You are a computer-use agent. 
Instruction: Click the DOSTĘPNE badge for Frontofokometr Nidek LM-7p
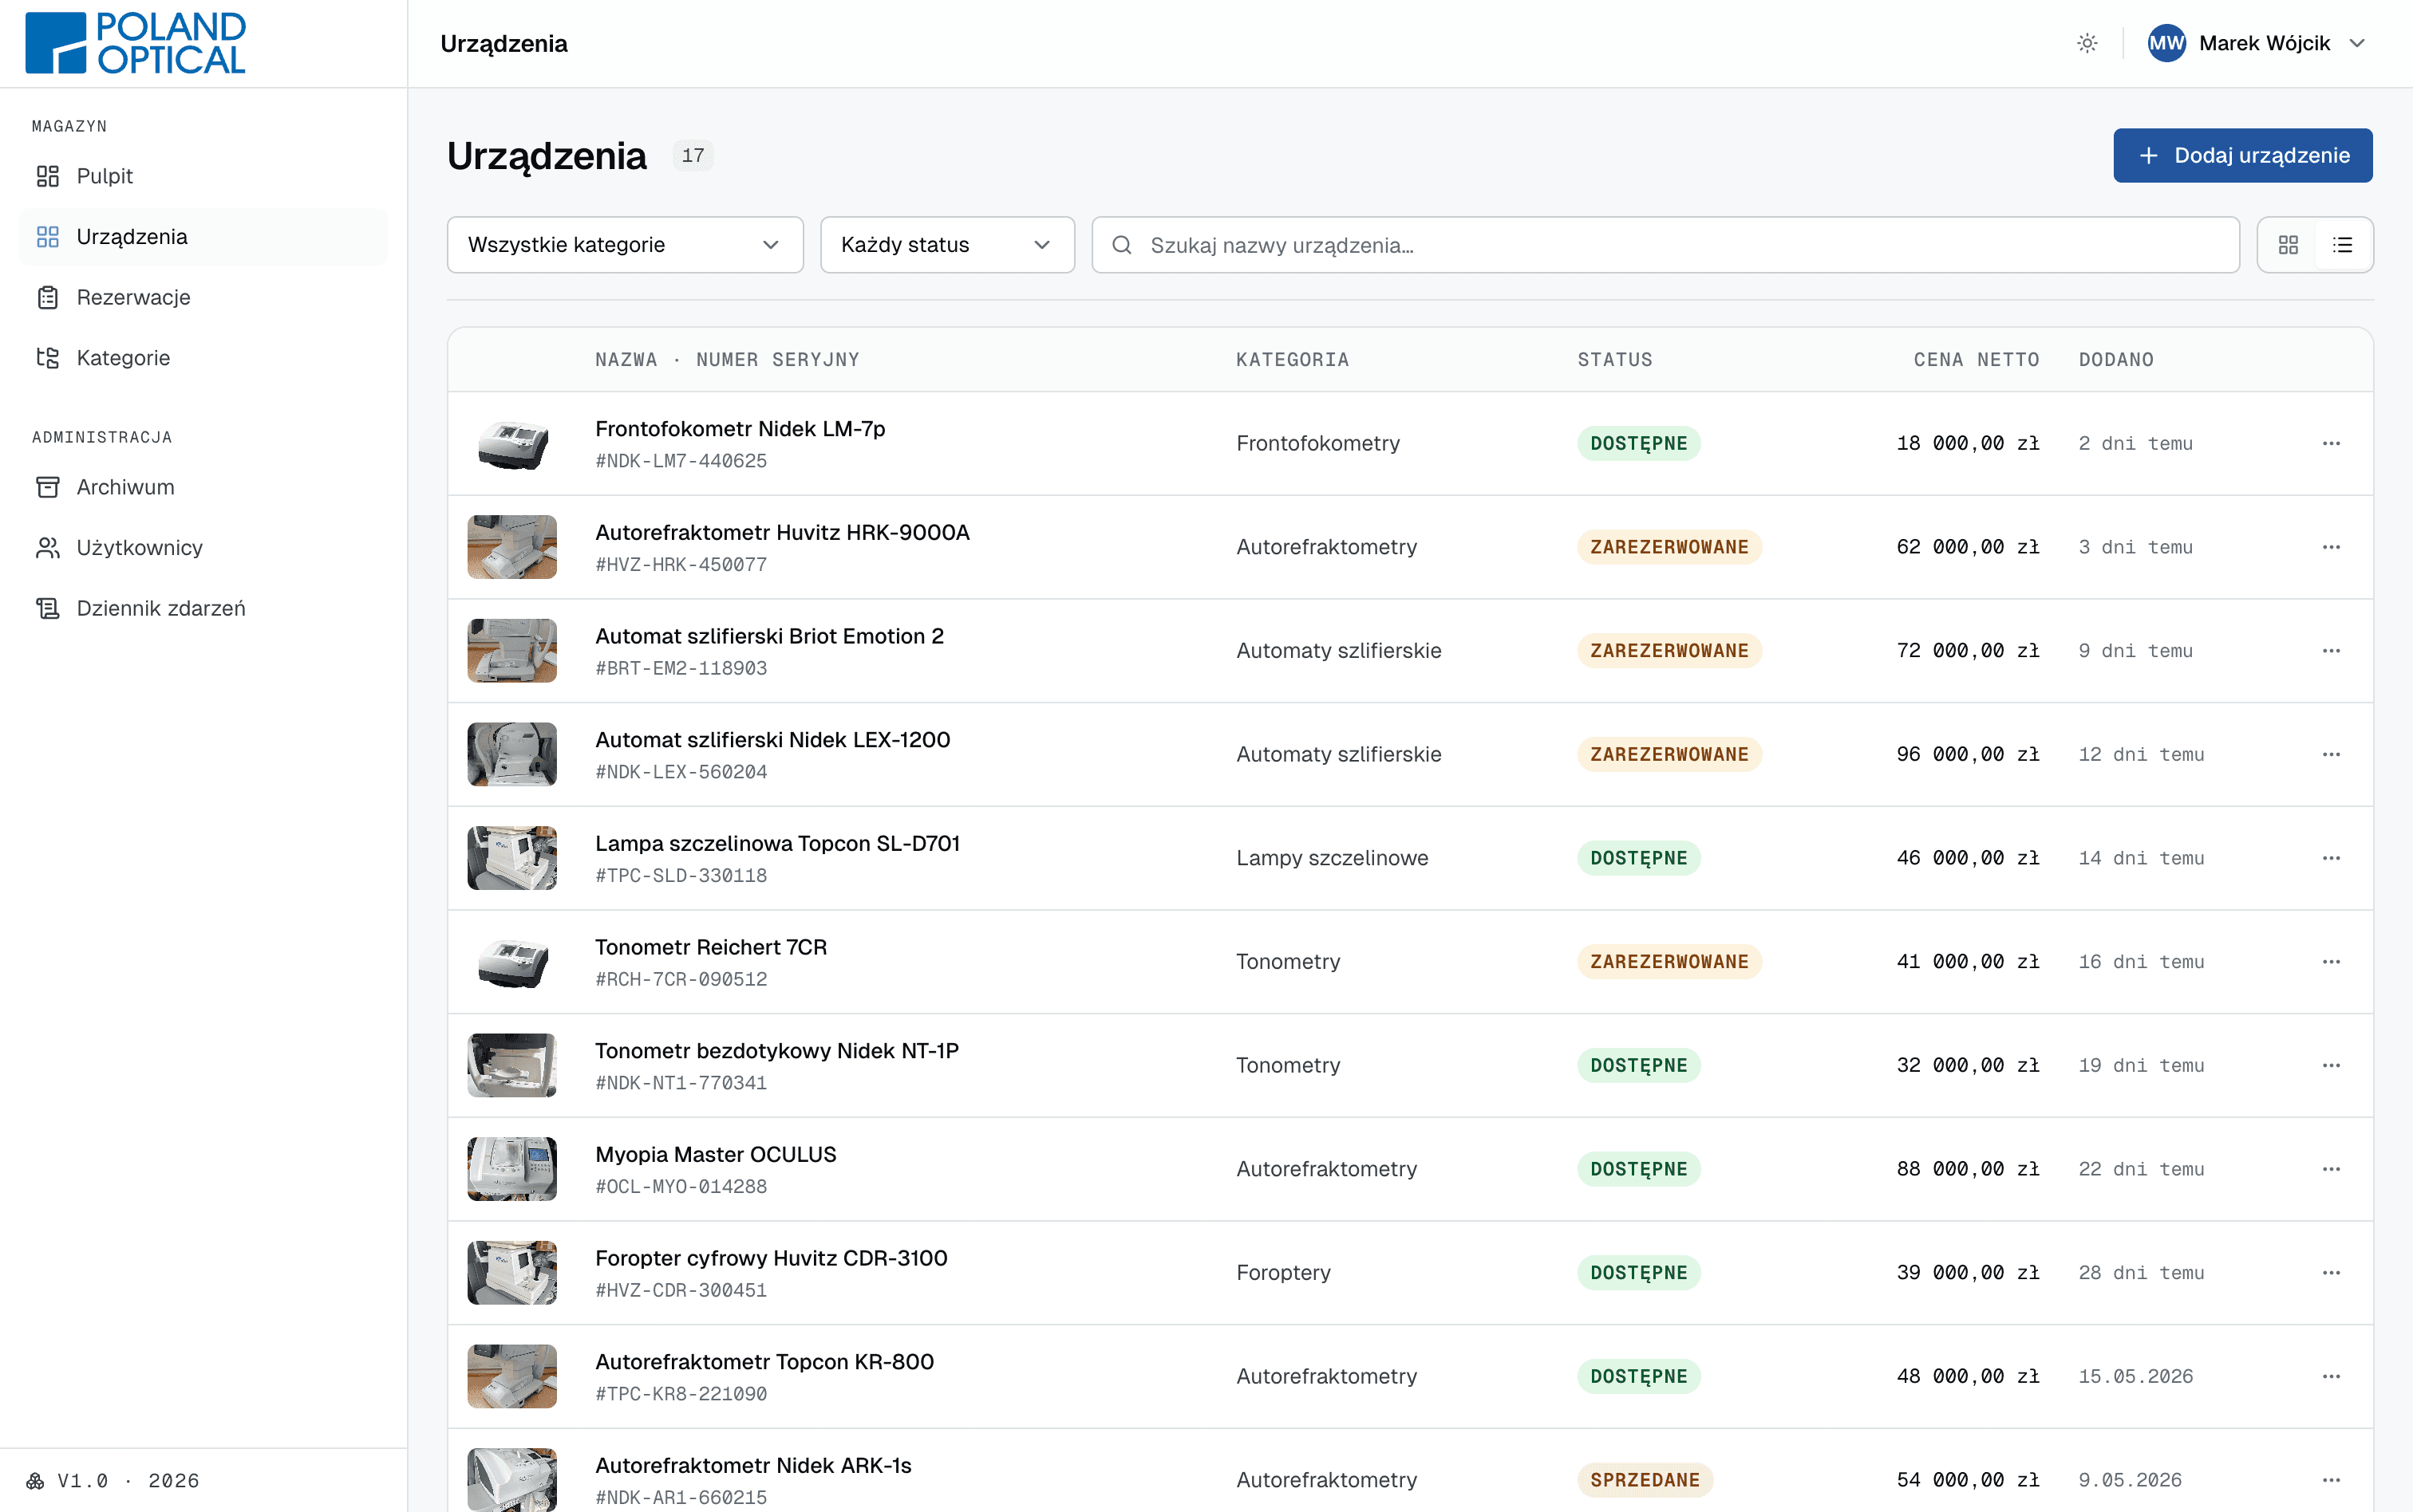[1639, 443]
